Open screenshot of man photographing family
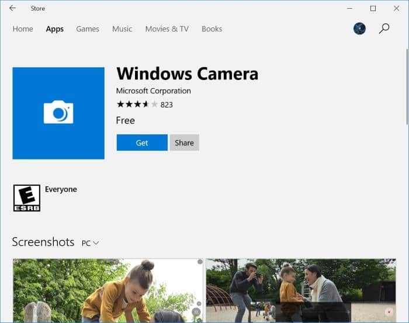 (301, 290)
